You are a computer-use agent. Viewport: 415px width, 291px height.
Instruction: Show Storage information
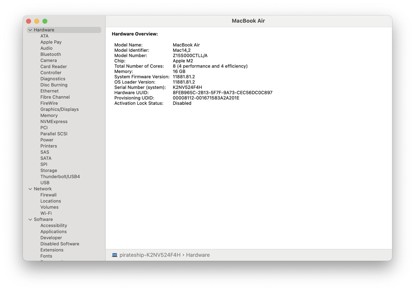[49, 171]
